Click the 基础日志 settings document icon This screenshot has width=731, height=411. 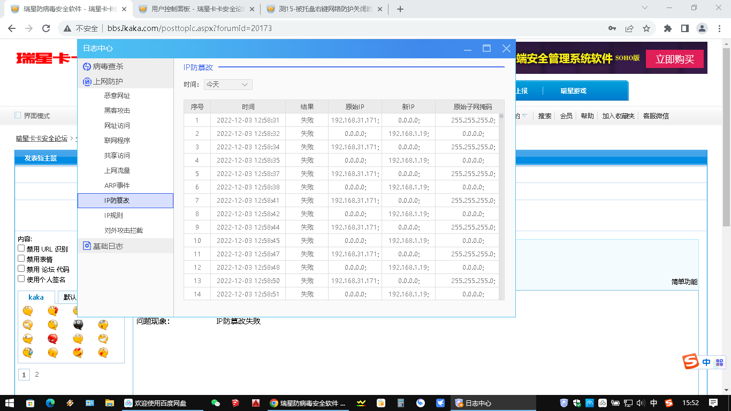pos(87,246)
